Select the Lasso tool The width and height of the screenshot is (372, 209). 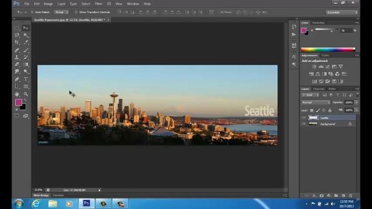click(x=17, y=35)
